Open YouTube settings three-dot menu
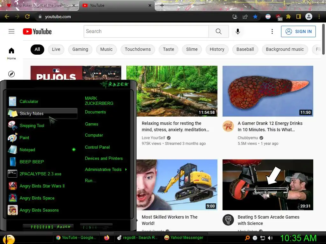326x244 pixels. point(272,31)
